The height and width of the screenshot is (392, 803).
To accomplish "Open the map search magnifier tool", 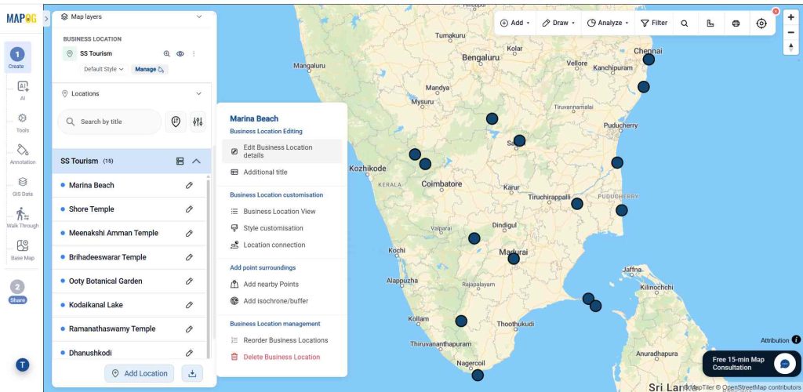I will coord(684,23).
